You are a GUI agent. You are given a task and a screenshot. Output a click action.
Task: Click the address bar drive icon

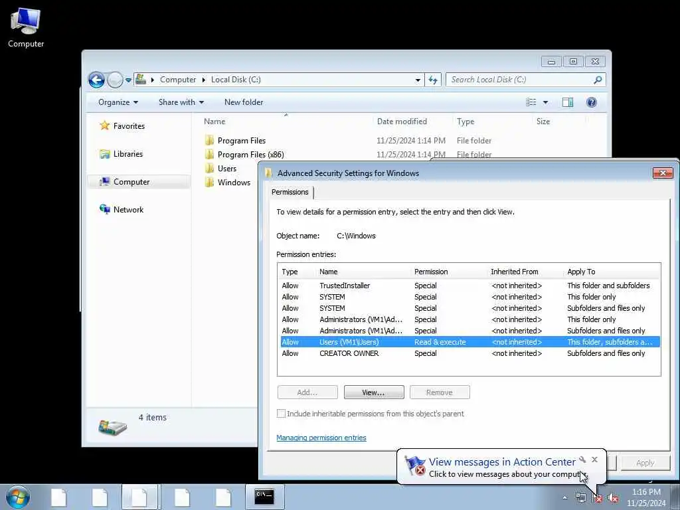141,80
